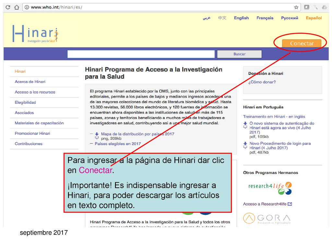Open Novo Procedimento de login para Hinari
The image size is (332, 249).
tap(280, 146)
